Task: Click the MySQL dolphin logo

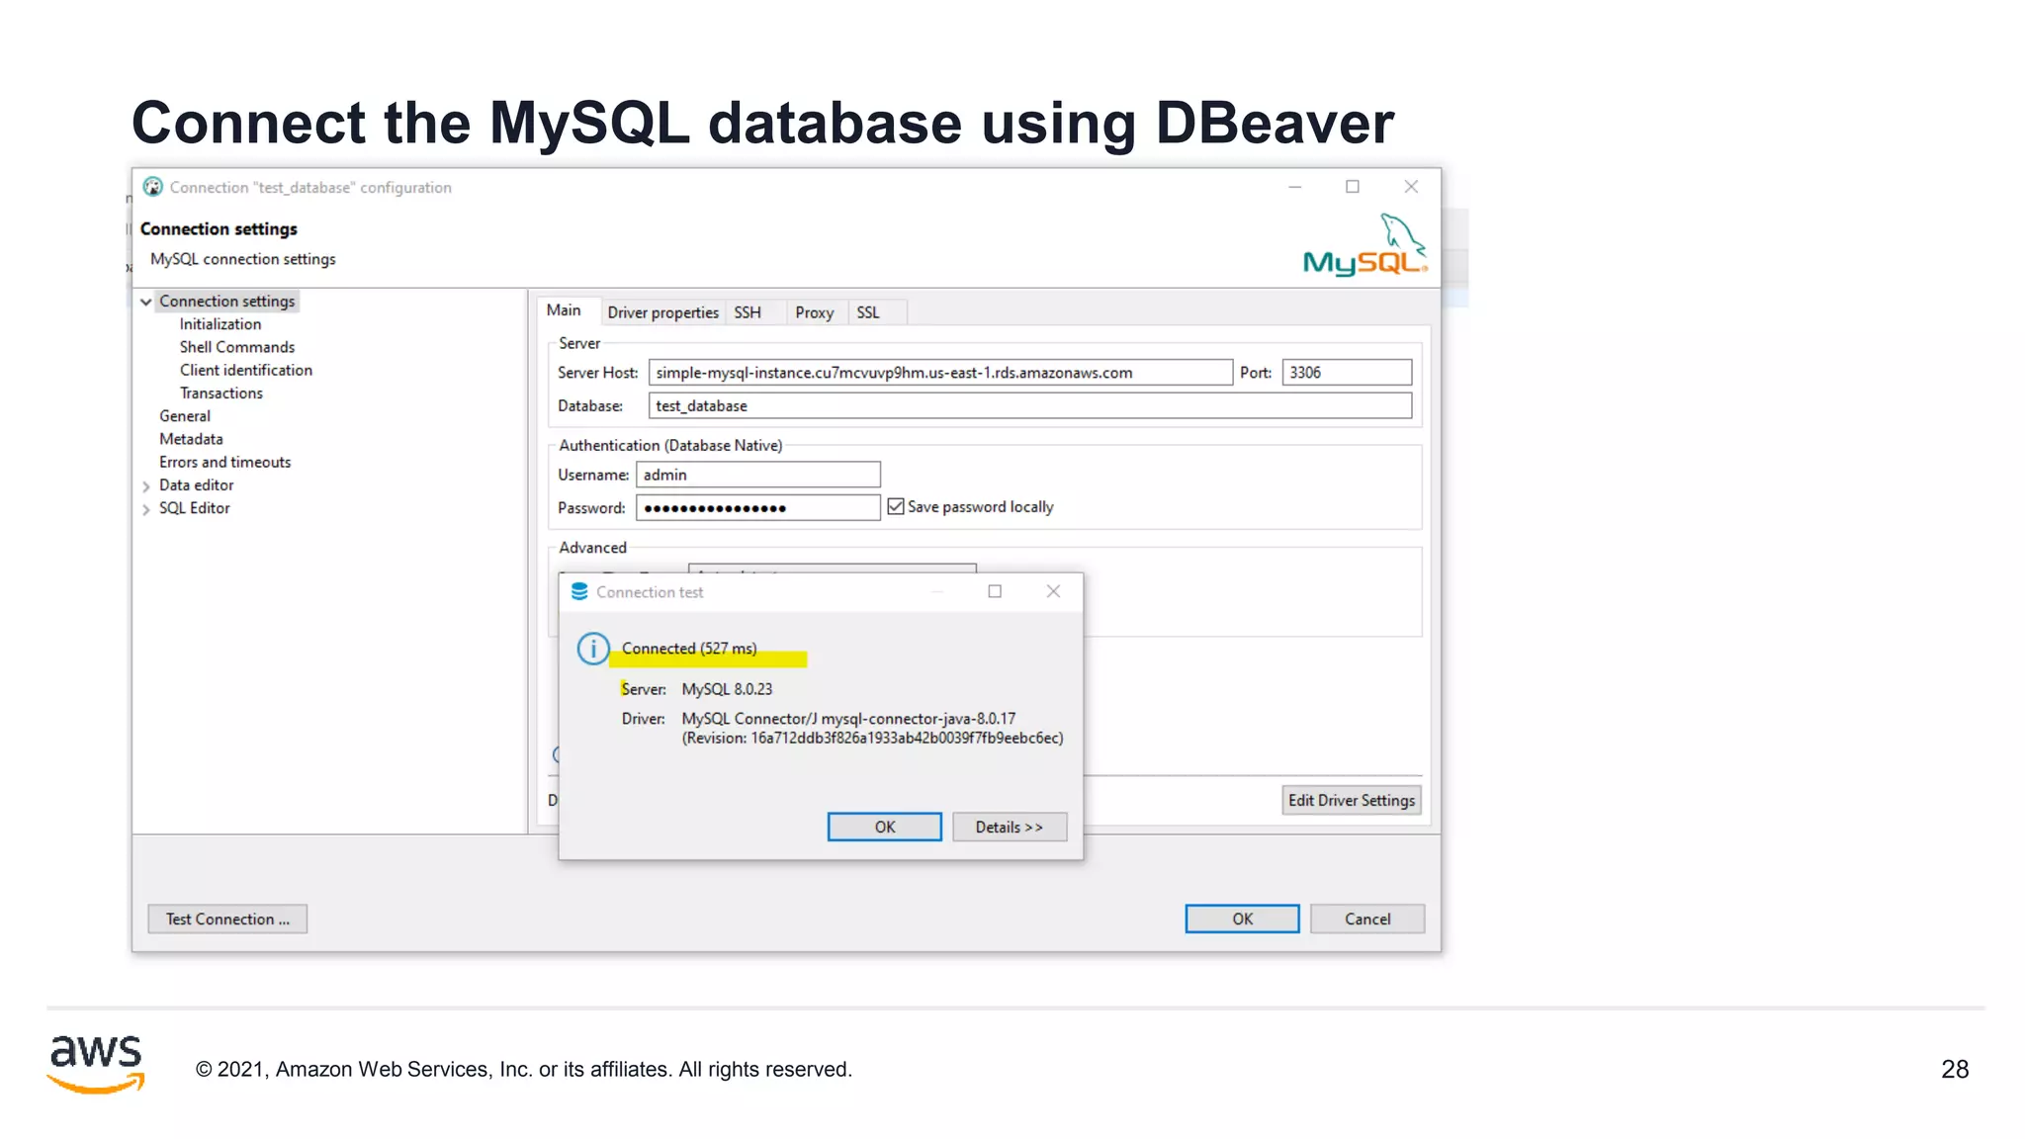Action: tap(1365, 244)
